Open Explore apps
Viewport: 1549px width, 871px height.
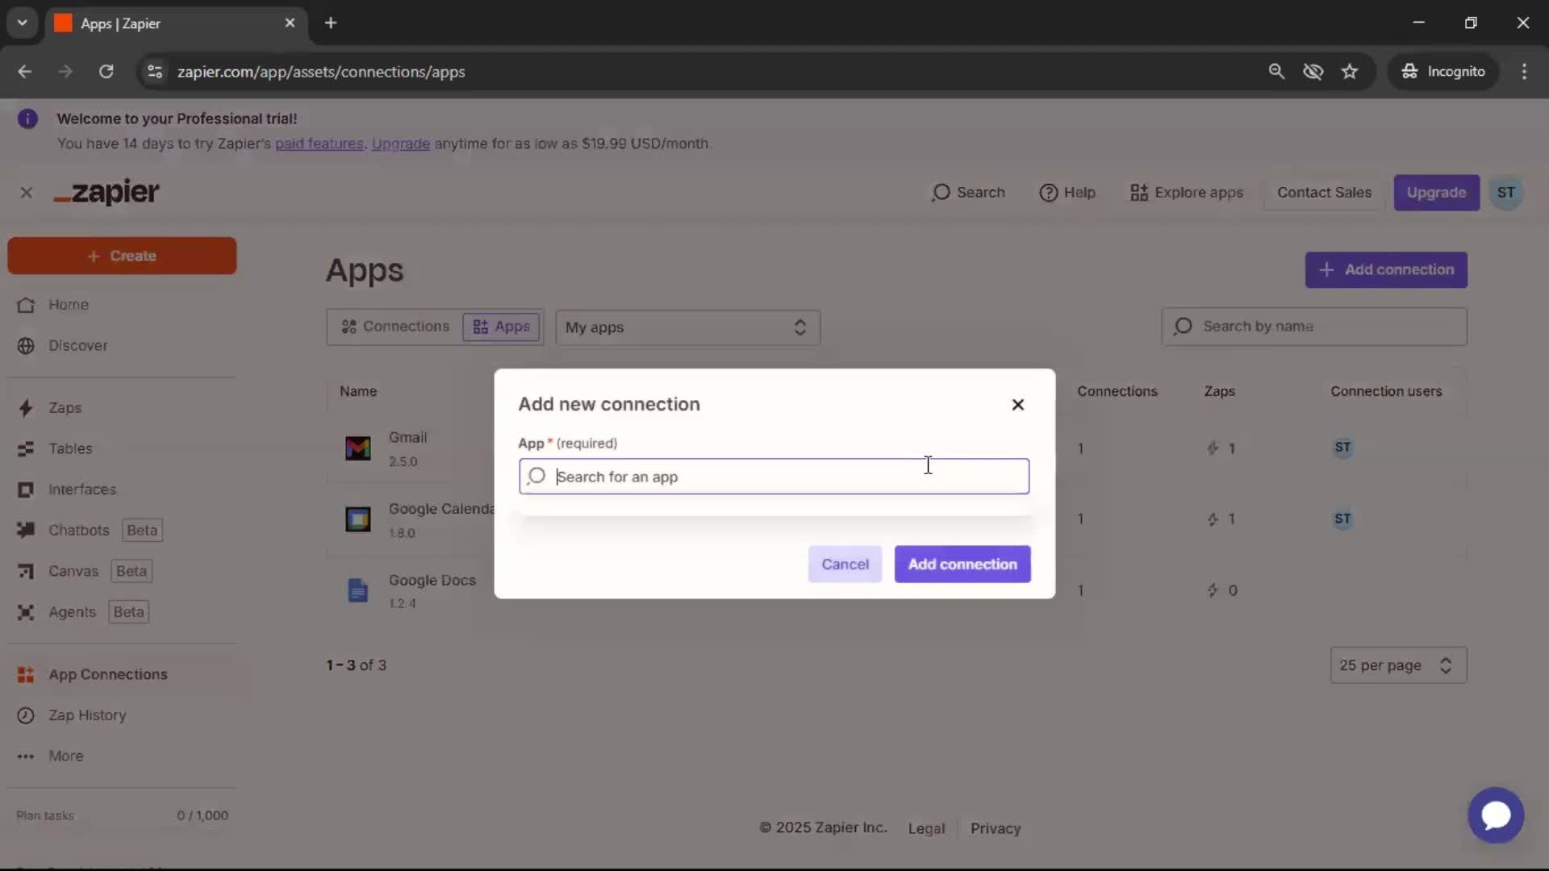(x=1187, y=193)
